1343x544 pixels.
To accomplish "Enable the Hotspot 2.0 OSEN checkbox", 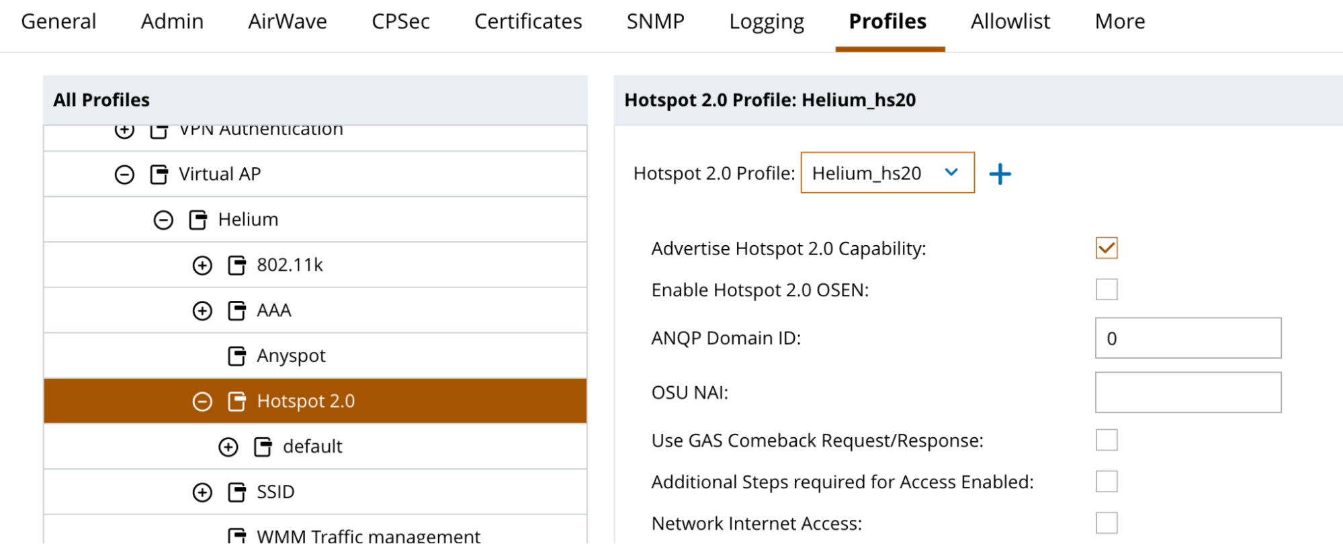I will tap(1106, 289).
